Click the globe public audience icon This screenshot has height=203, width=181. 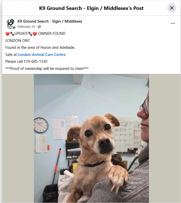coord(39,27)
